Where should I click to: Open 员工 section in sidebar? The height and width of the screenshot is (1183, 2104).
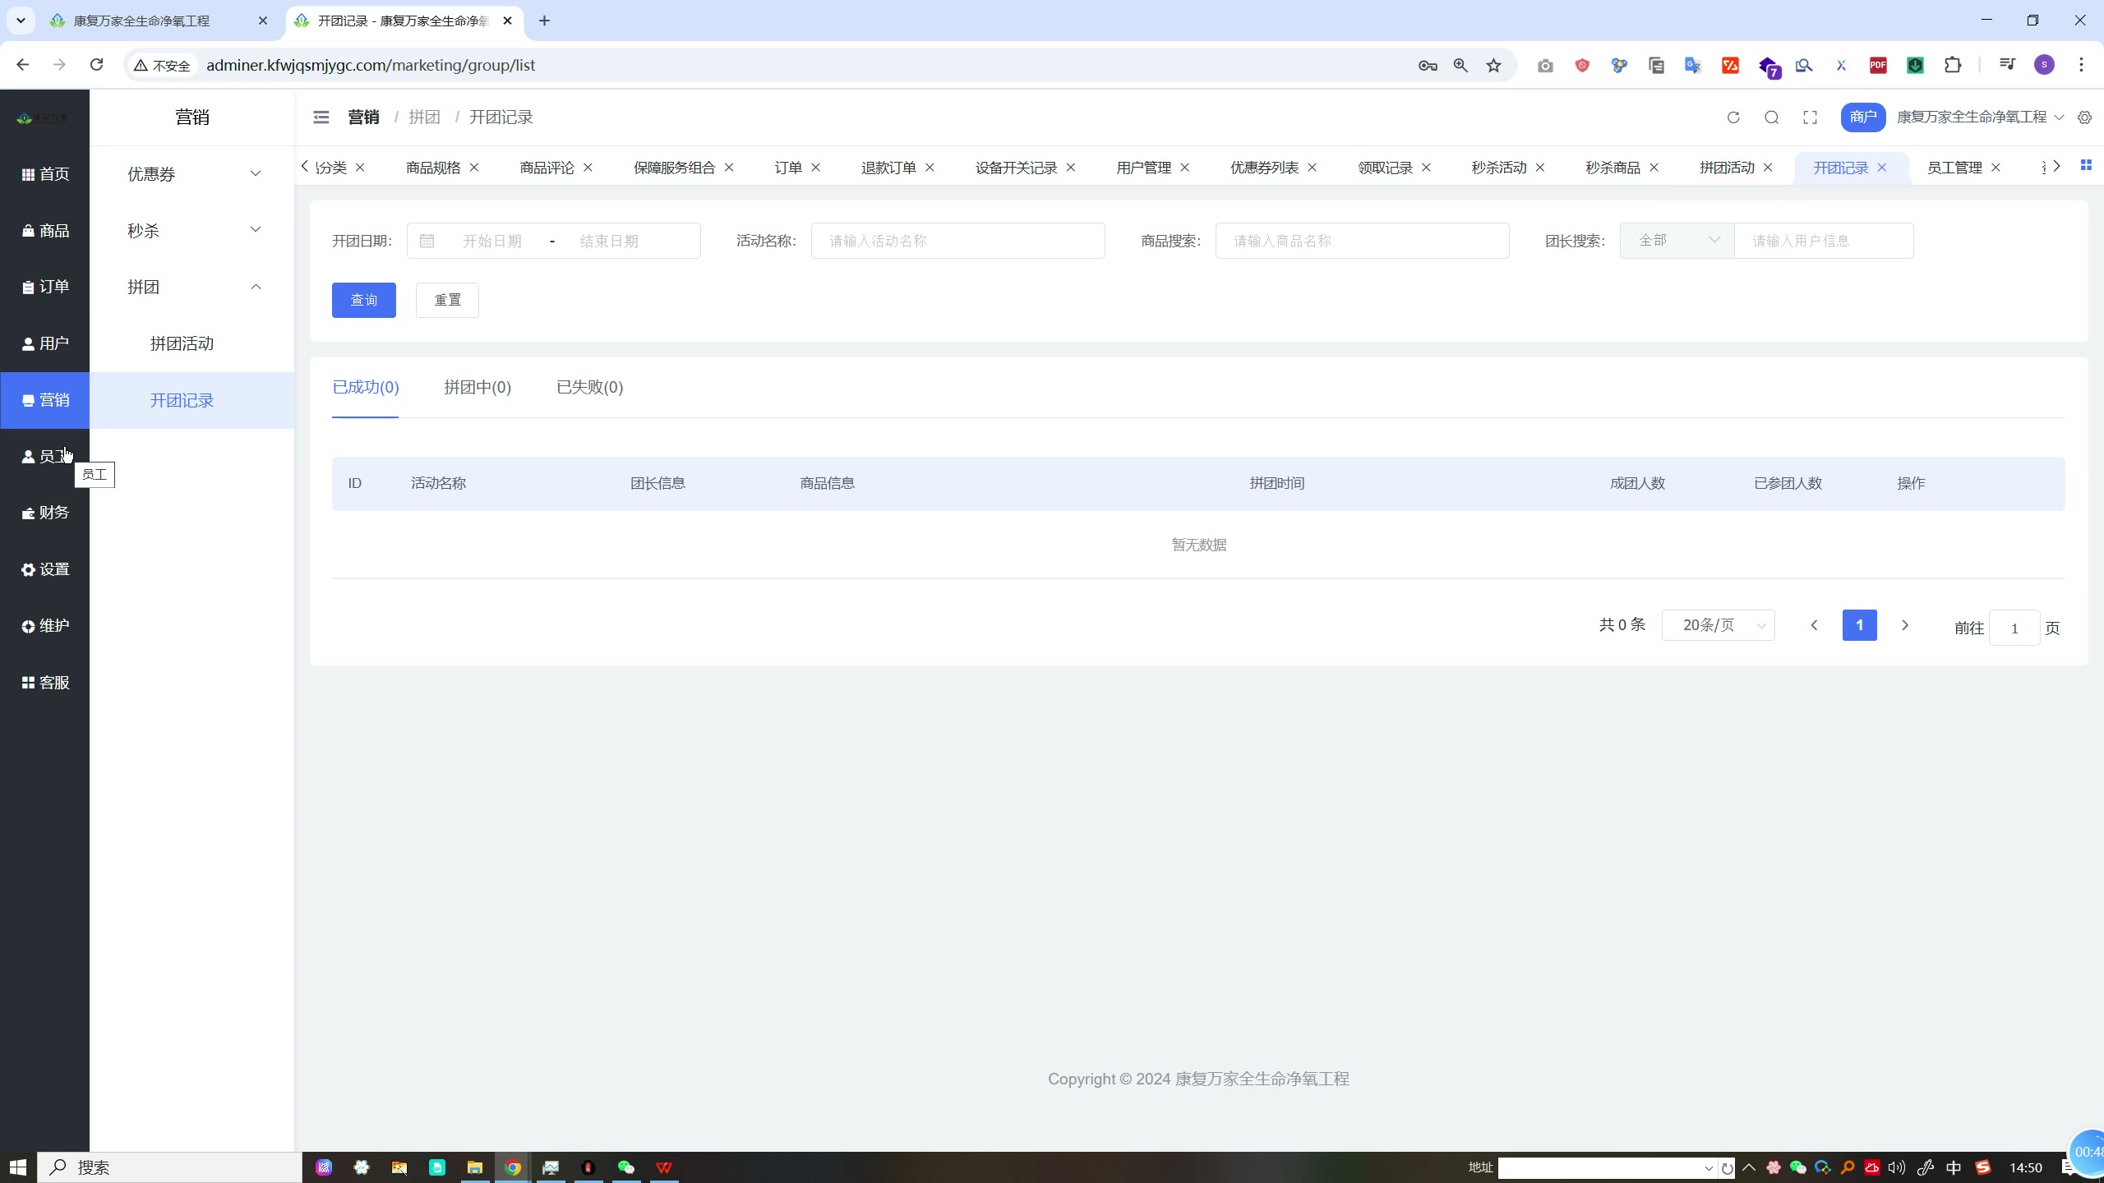45,457
